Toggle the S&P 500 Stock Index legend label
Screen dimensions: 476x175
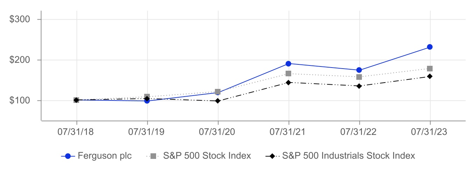207,156
